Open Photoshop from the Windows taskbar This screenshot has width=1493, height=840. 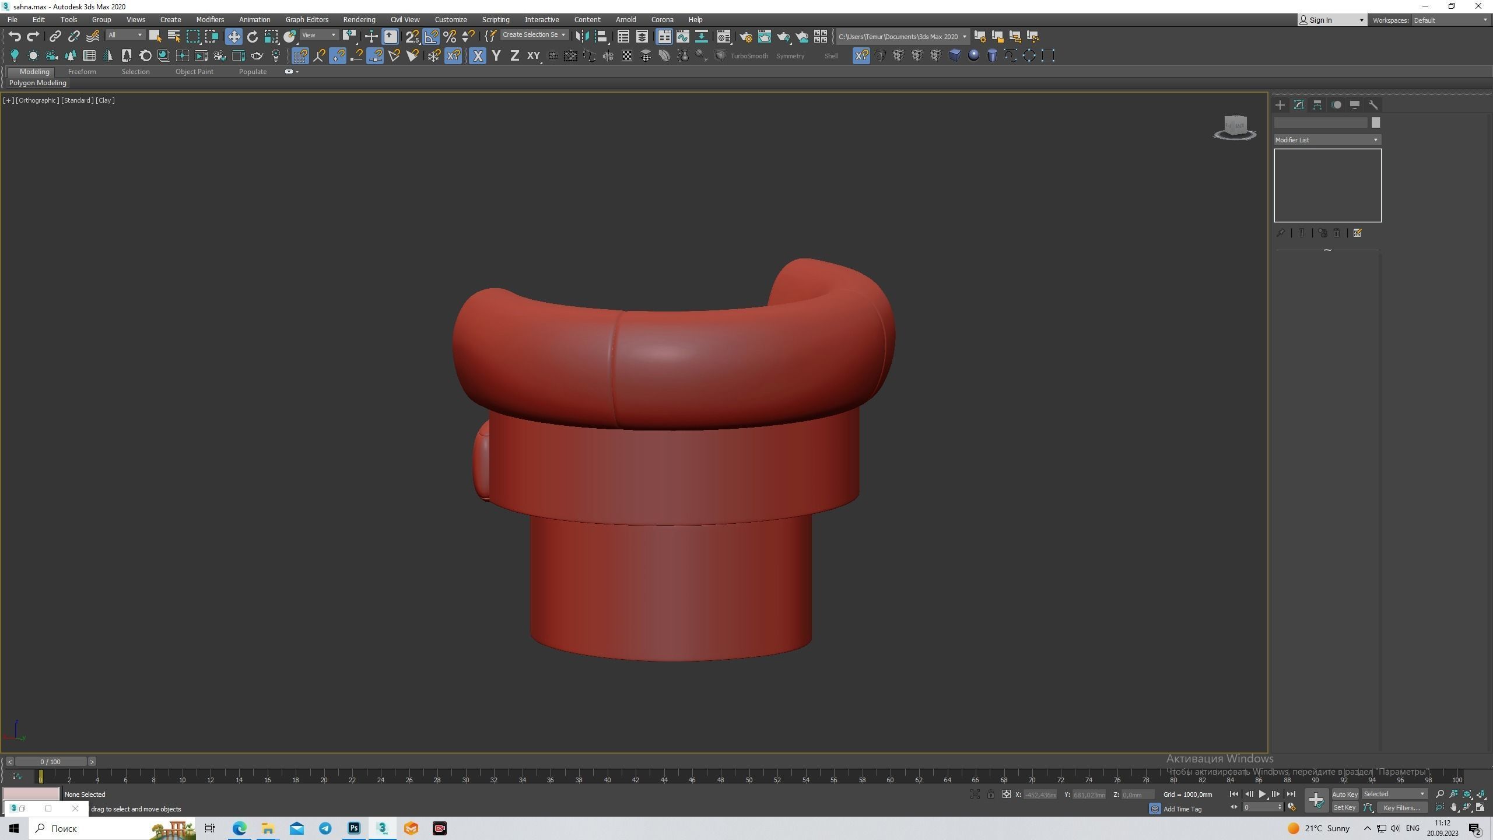pyautogui.click(x=354, y=828)
